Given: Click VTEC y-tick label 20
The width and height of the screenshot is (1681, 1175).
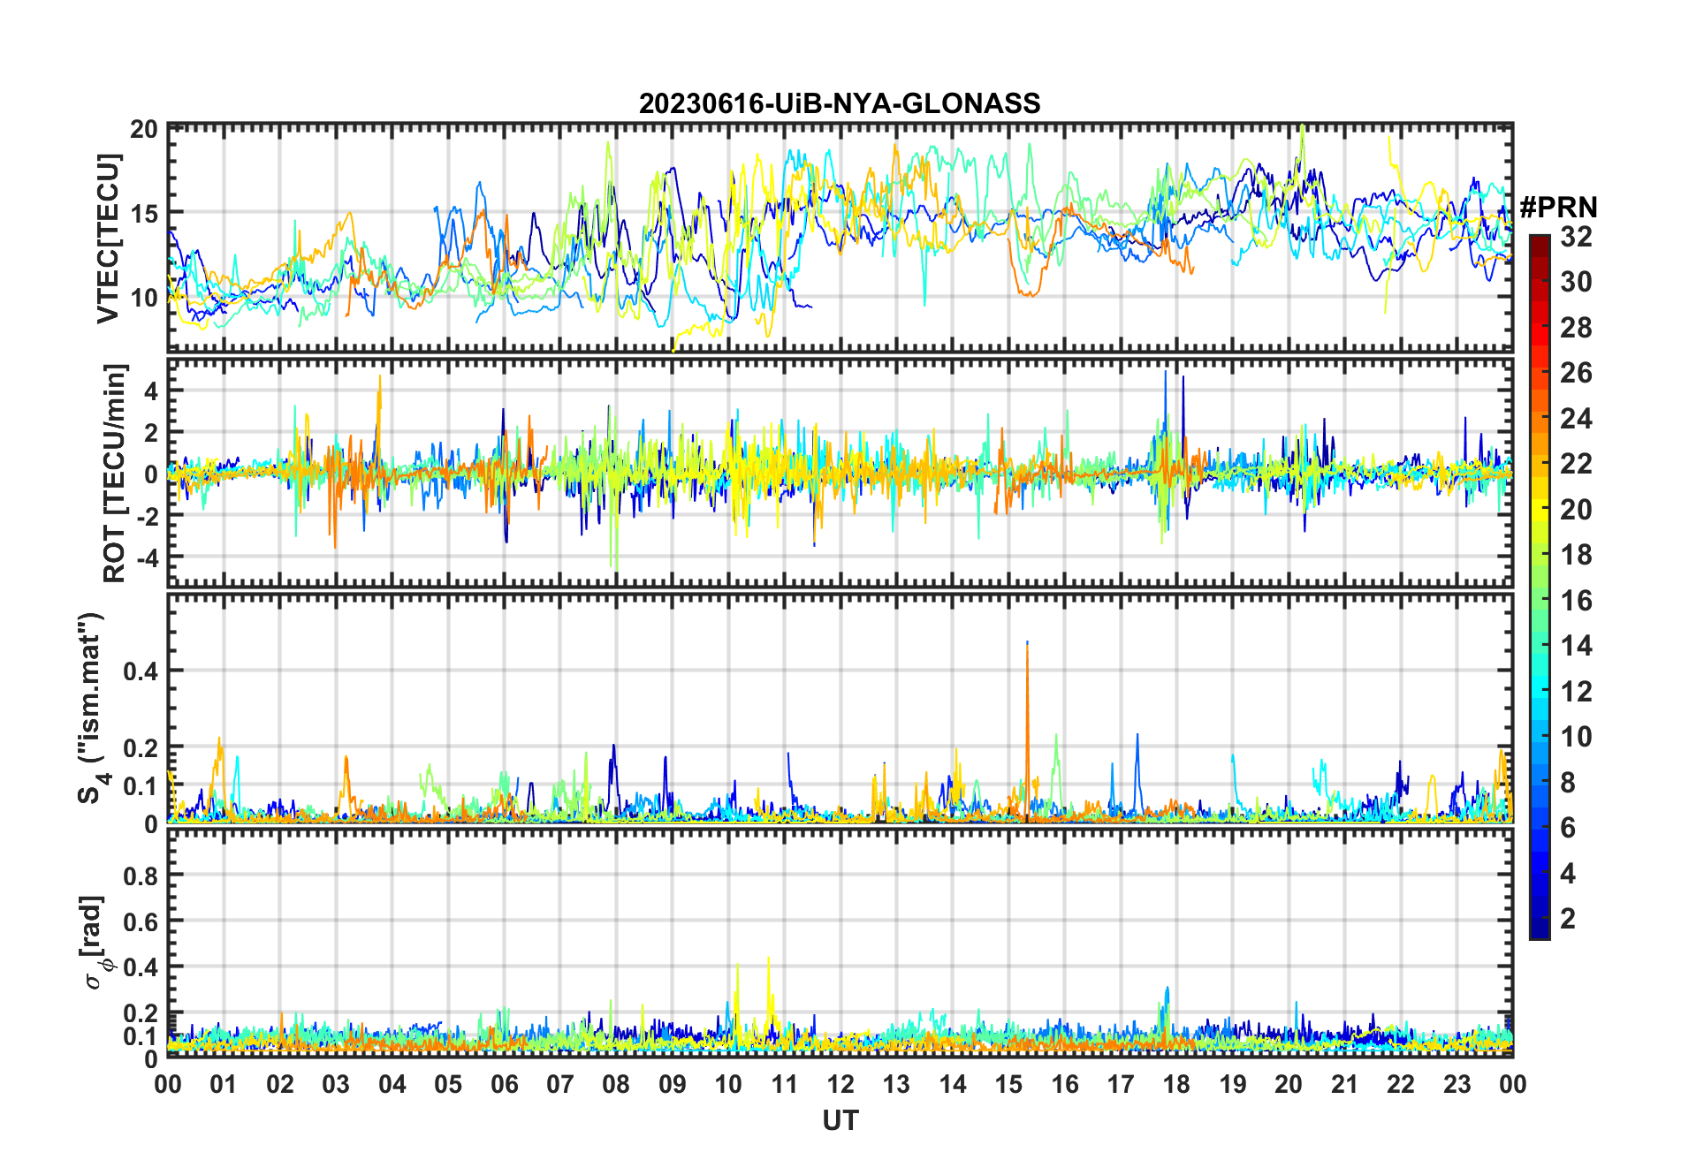Looking at the screenshot, I should coord(144,130).
